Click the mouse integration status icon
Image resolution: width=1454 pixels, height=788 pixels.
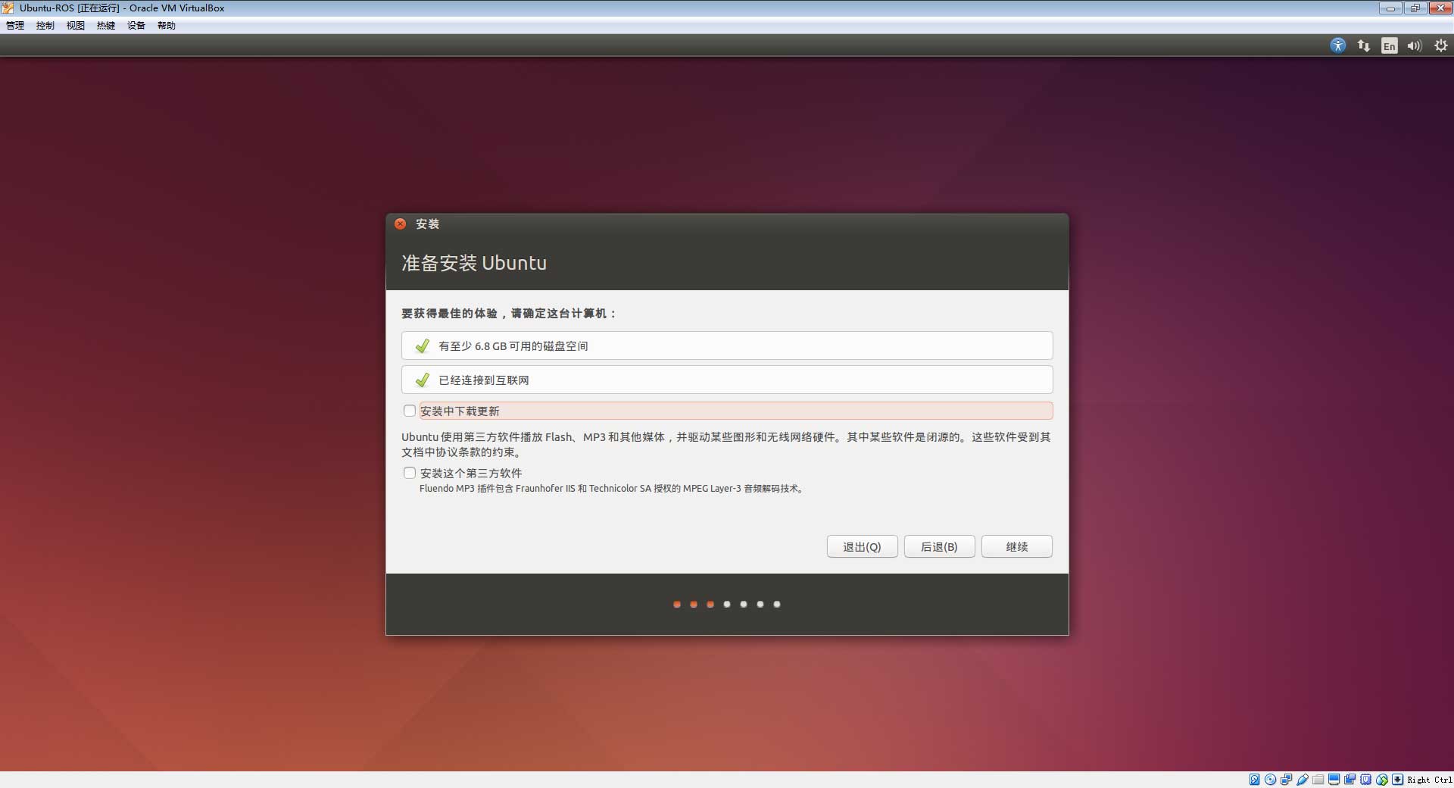[1382, 780]
